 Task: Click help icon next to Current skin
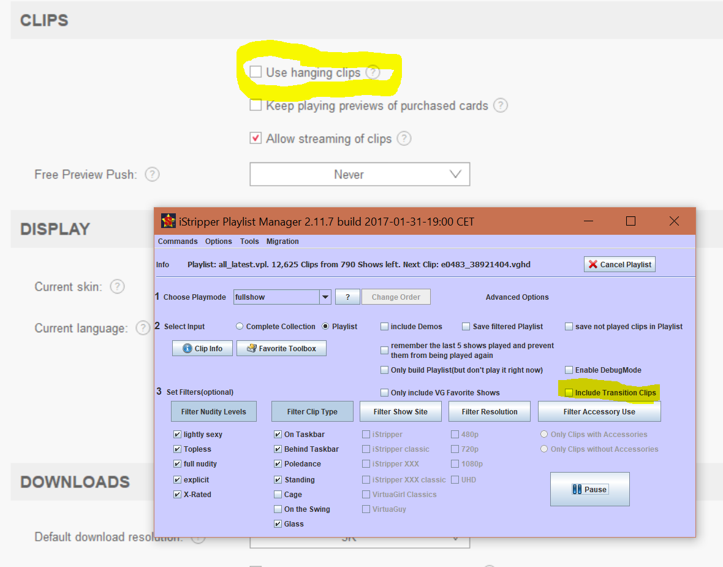tap(117, 286)
